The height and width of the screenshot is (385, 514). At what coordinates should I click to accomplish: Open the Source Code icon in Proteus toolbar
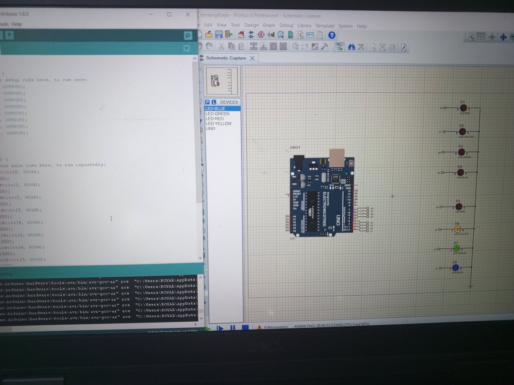click(x=310, y=35)
